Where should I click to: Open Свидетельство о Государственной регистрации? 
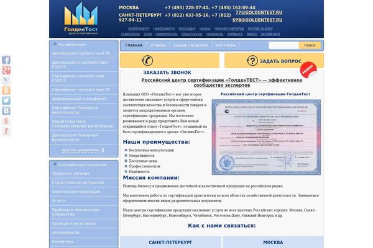pyautogui.click(x=83, y=123)
